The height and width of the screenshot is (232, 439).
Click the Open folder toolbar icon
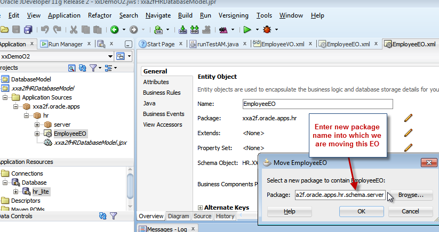(4, 29)
